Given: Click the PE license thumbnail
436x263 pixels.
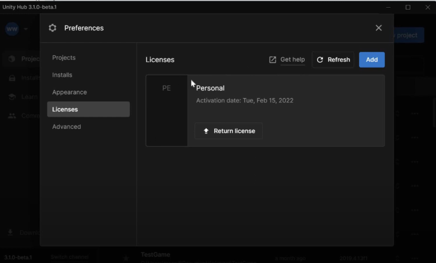Looking at the screenshot, I should [x=167, y=110].
